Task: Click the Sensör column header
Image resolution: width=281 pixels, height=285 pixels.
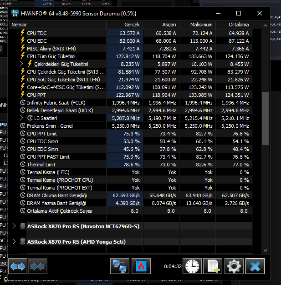Action: coord(57,25)
